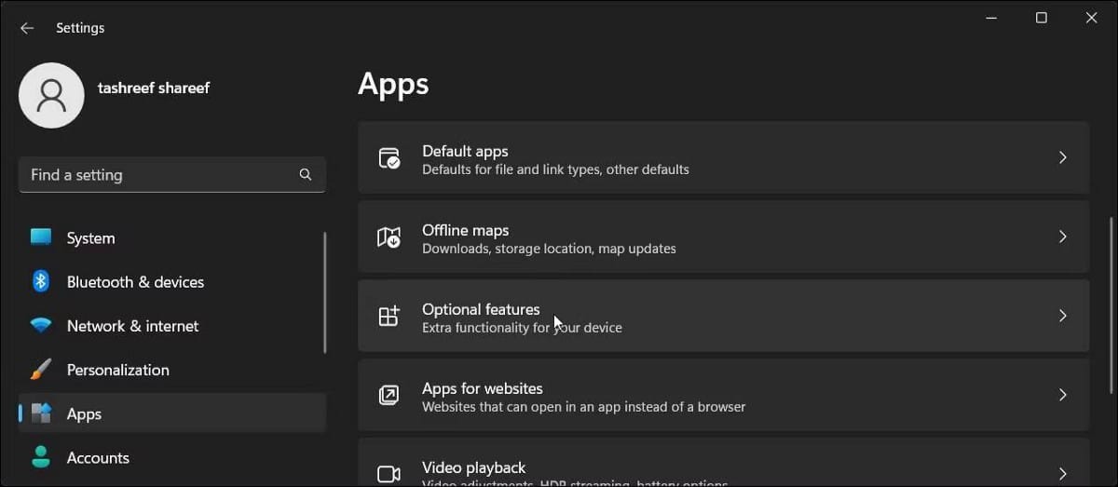The image size is (1118, 487).
Task: Click the Video playback camera icon
Action: point(389,474)
